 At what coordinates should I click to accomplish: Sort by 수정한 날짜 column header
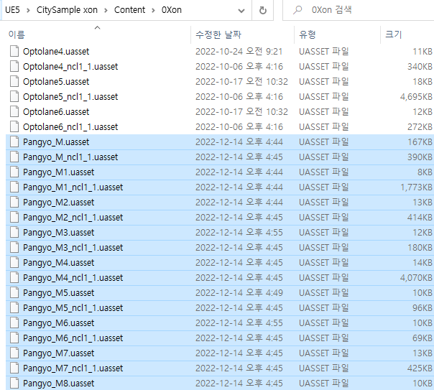218,34
